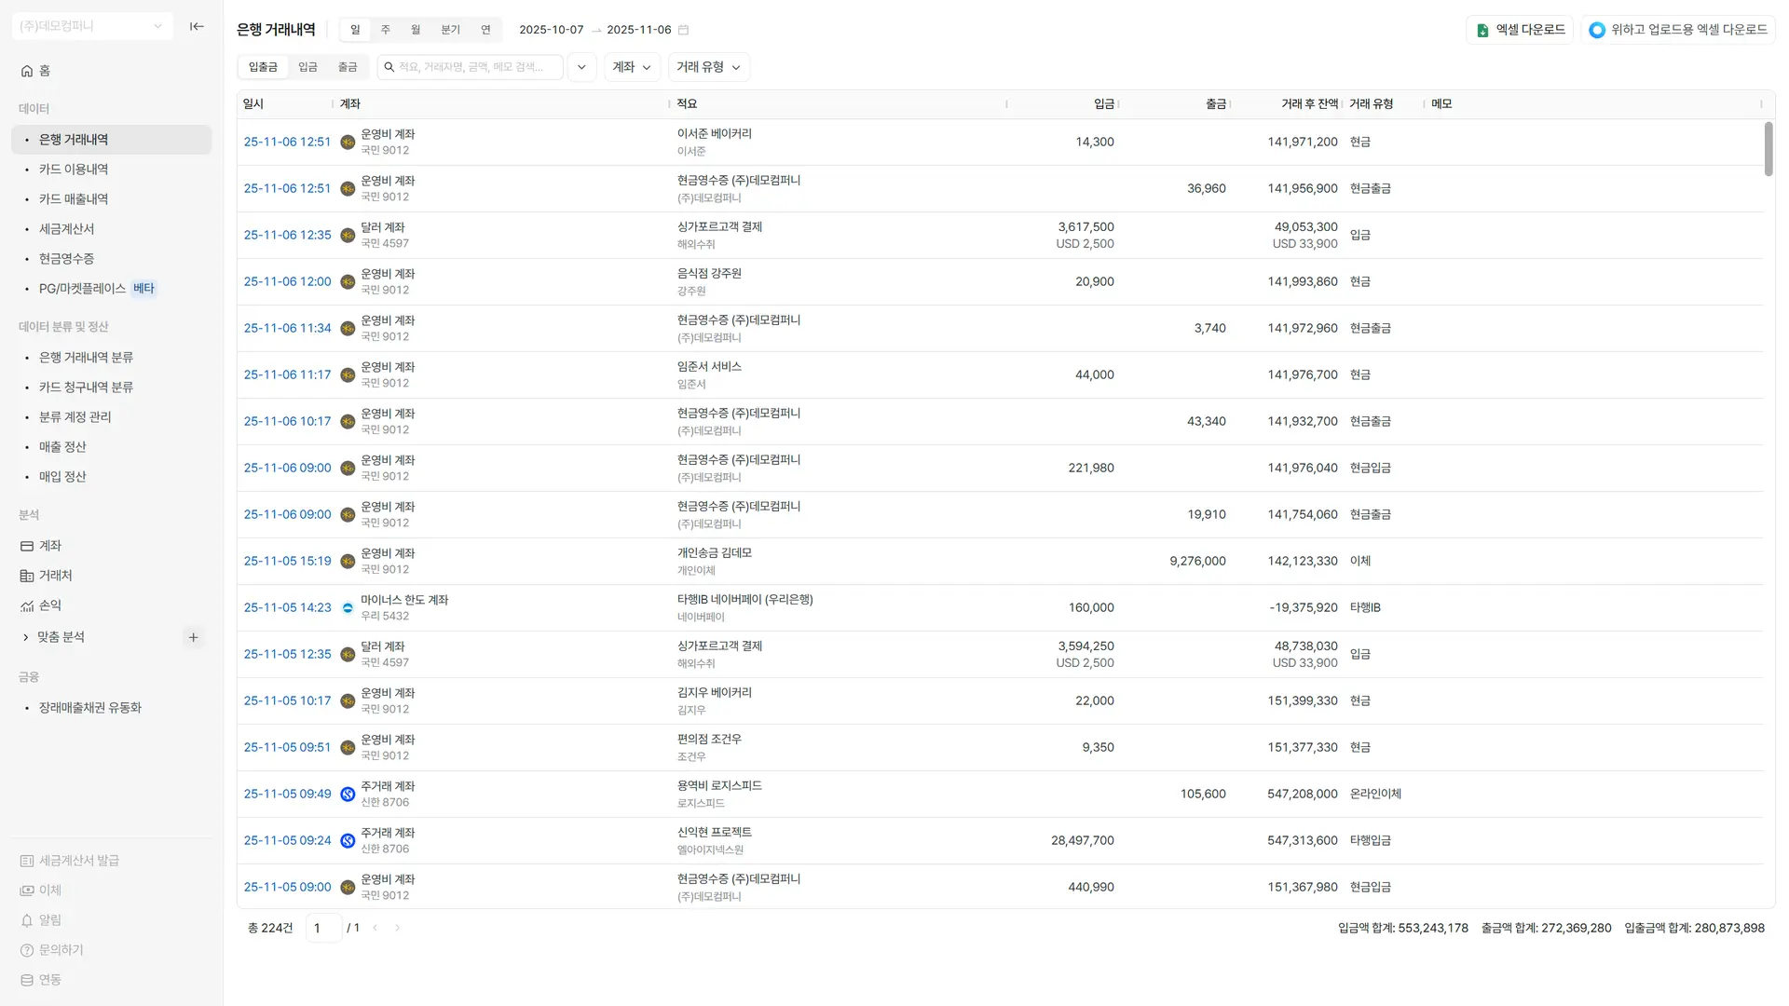Open the 계좌 filter dropdown
Image resolution: width=1789 pixels, height=1006 pixels.
pos(632,67)
